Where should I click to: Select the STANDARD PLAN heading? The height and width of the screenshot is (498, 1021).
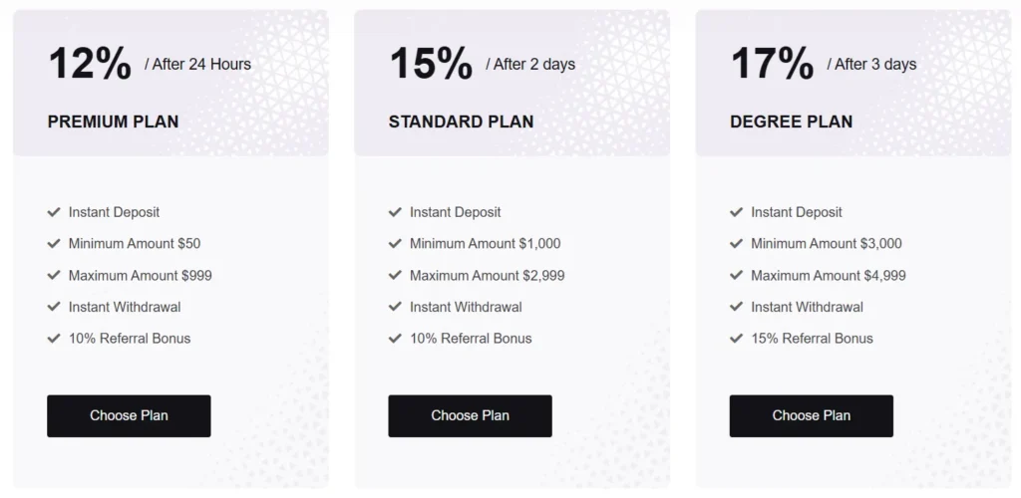pyautogui.click(x=461, y=122)
